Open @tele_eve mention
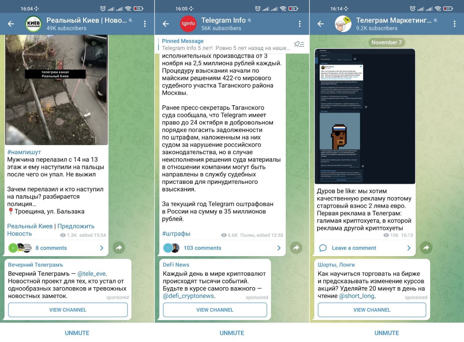Screen dimensions: 464x342 [x=92, y=274]
